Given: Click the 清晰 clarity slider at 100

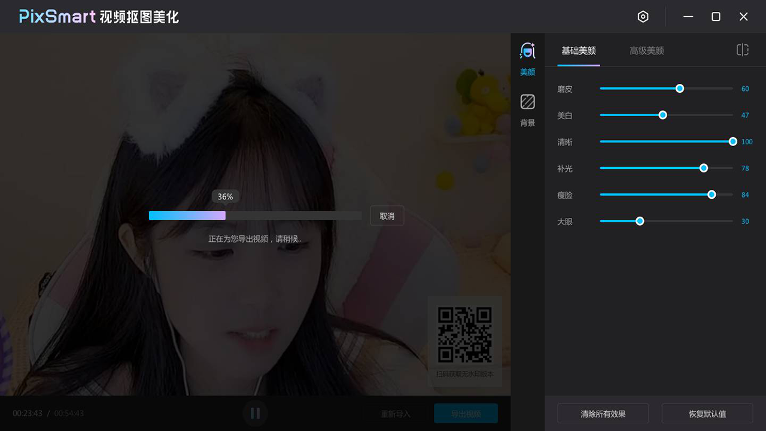Looking at the screenshot, I should coord(732,141).
